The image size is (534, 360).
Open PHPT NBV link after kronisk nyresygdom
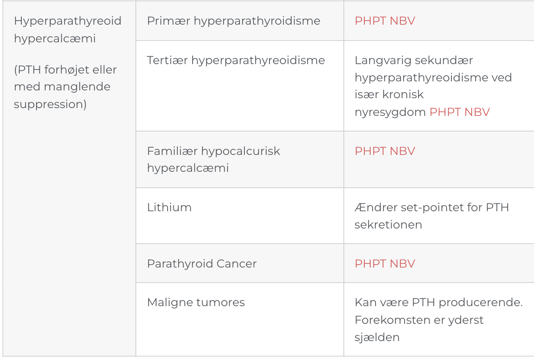[x=460, y=112]
